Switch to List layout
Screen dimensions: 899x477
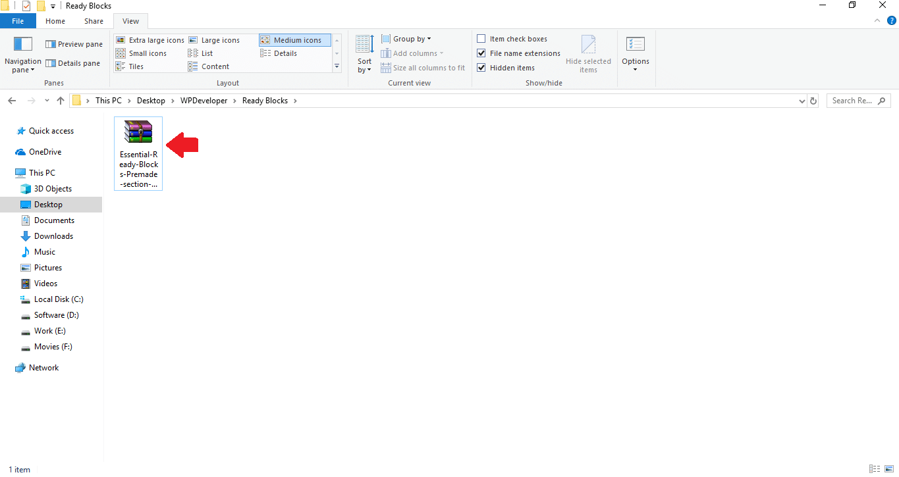(201, 53)
